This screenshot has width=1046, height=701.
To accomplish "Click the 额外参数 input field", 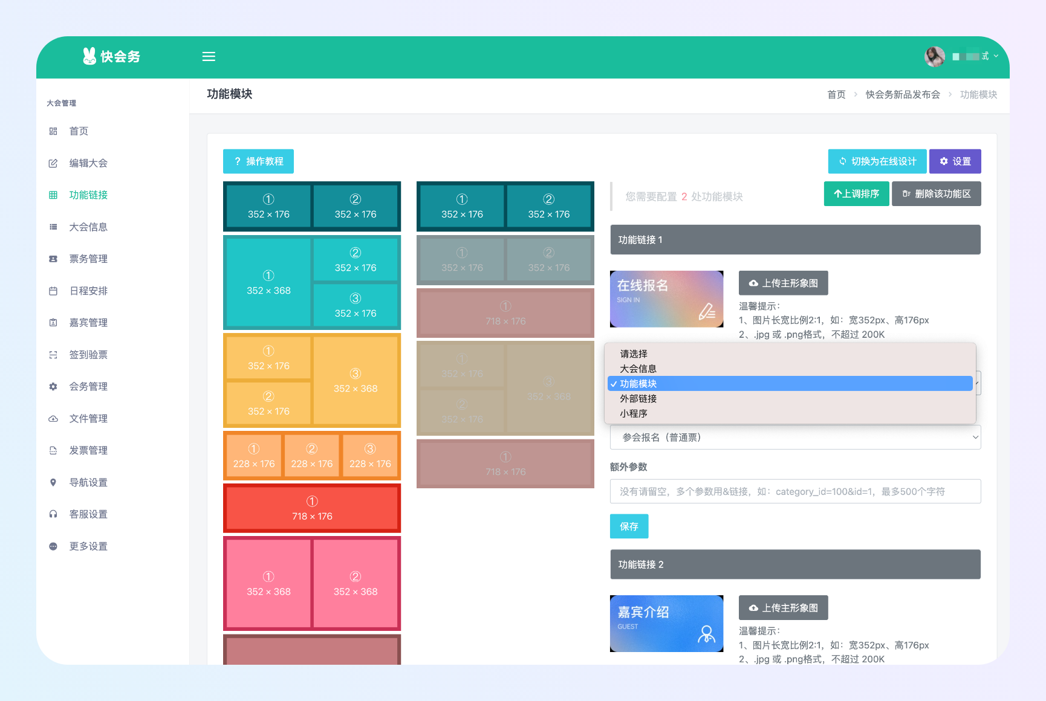I will tap(795, 492).
